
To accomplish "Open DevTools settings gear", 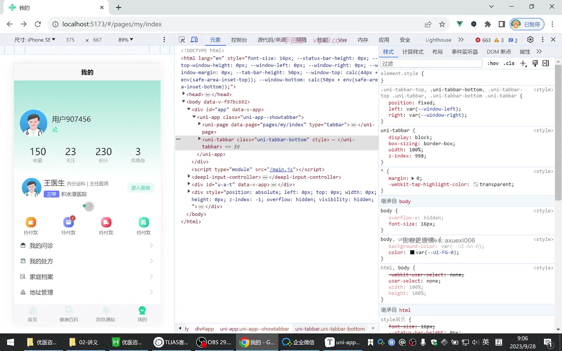I will click(530, 39).
